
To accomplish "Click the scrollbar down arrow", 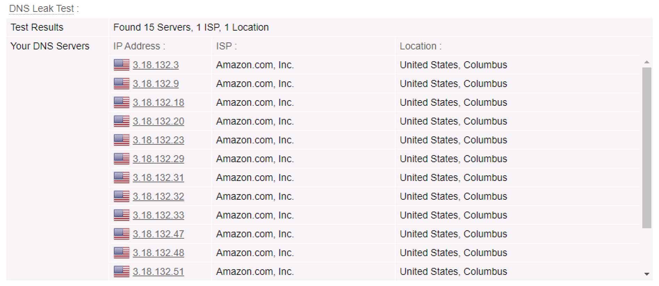I will coord(646,274).
